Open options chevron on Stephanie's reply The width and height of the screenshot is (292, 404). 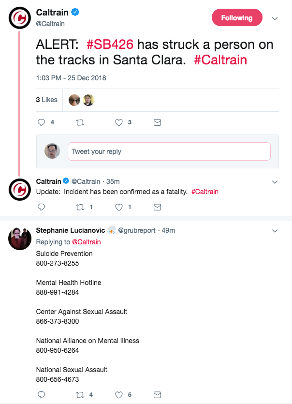(275, 231)
